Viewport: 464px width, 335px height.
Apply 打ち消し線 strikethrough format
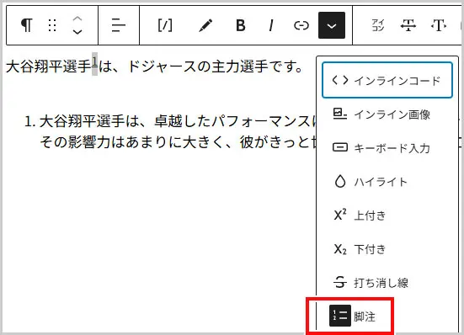tap(387, 283)
